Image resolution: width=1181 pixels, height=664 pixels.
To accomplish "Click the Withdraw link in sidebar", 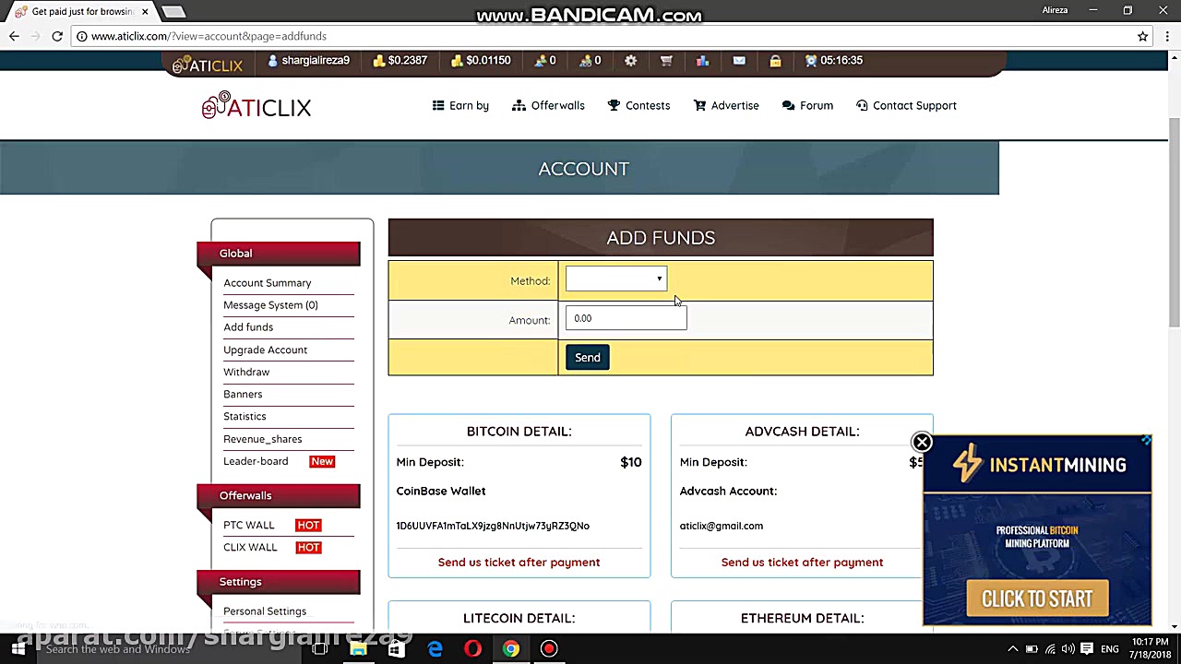I will click(x=246, y=373).
